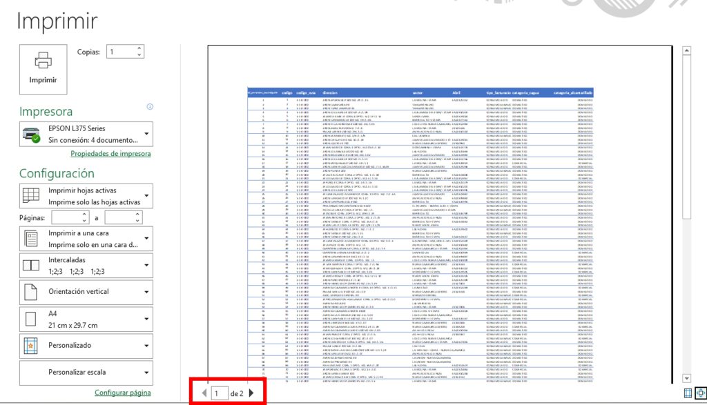
Task: Click zoom to page icon
Action: 700,393
